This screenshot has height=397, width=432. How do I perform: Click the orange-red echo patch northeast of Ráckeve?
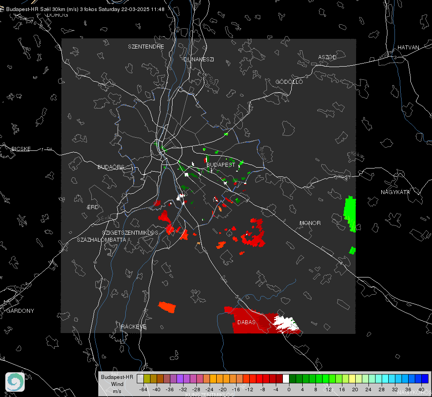(x=167, y=307)
